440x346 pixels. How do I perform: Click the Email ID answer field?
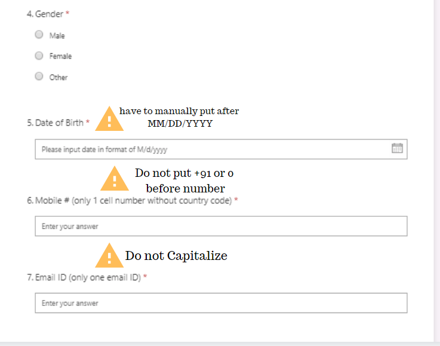[x=221, y=303]
